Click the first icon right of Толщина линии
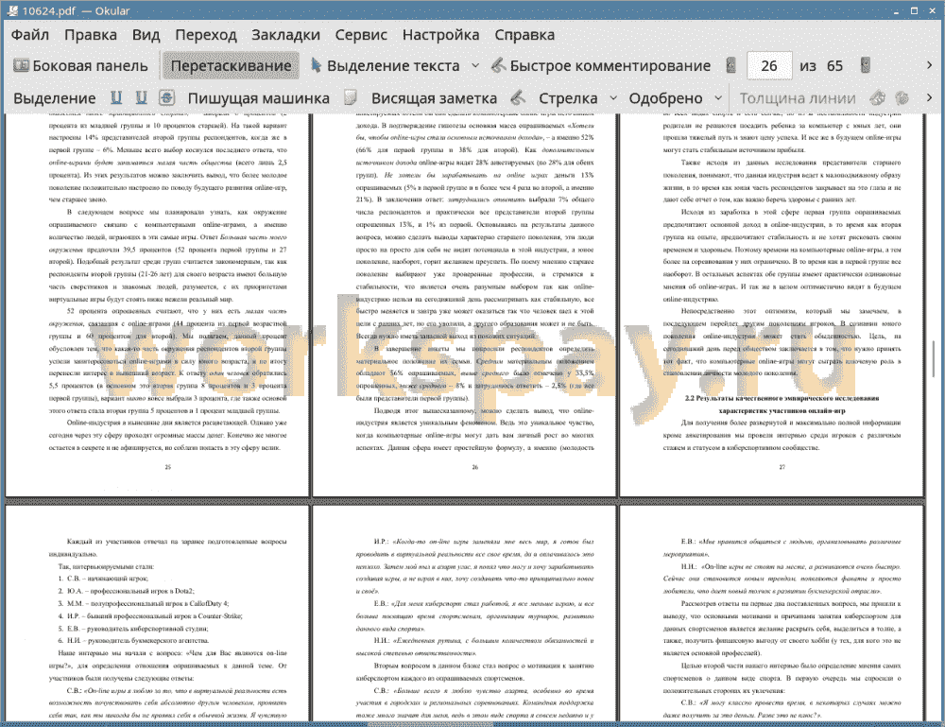 [878, 97]
